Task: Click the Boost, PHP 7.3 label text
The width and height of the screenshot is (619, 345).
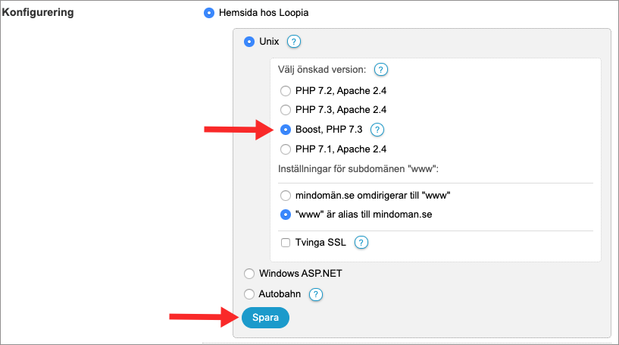Action: (x=329, y=130)
